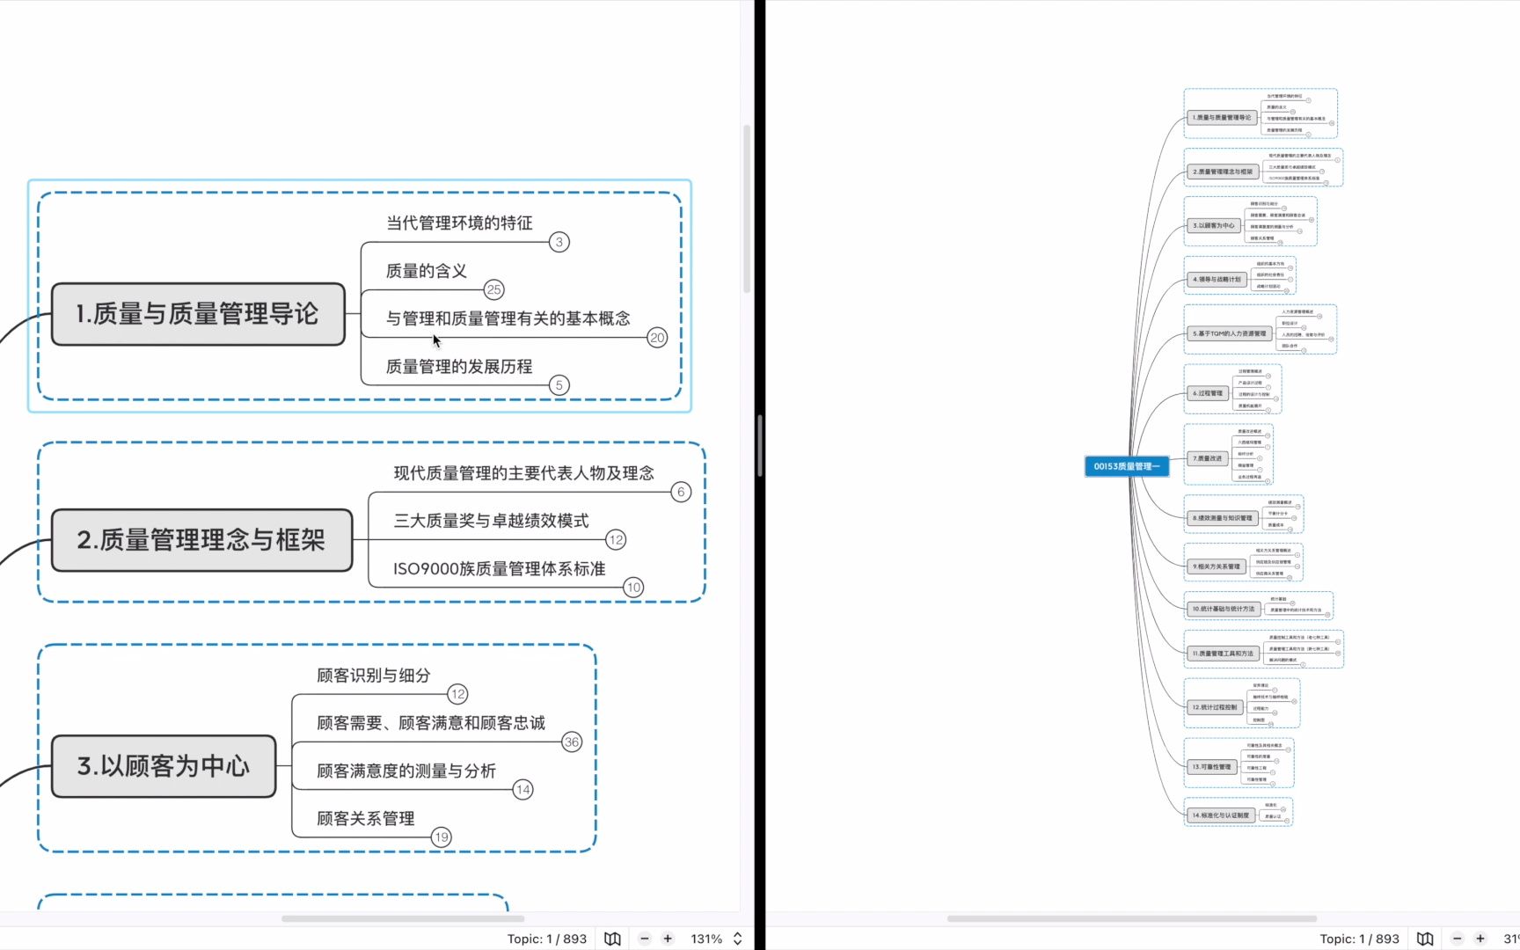Screen dimensions: 1520x950
Task: Click the 顾客识别与细分 subtopic
Action: click(374, 676)
